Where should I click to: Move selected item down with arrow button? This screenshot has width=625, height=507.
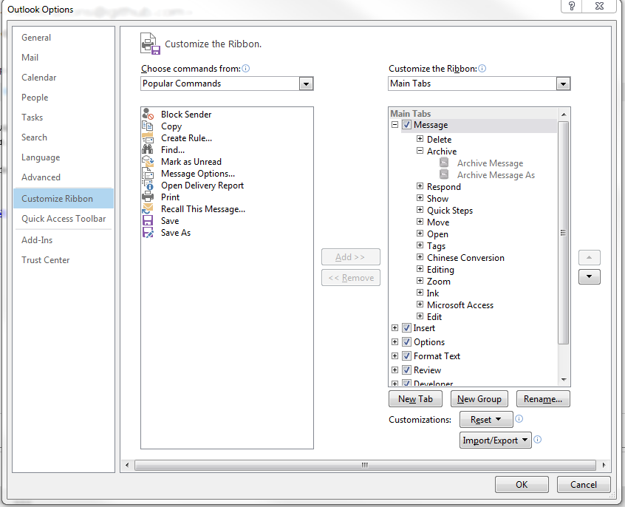[x=589, y=276]
